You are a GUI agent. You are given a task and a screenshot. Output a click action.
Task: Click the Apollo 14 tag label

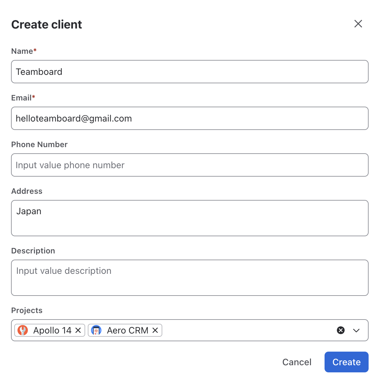(x=52, y=331)
